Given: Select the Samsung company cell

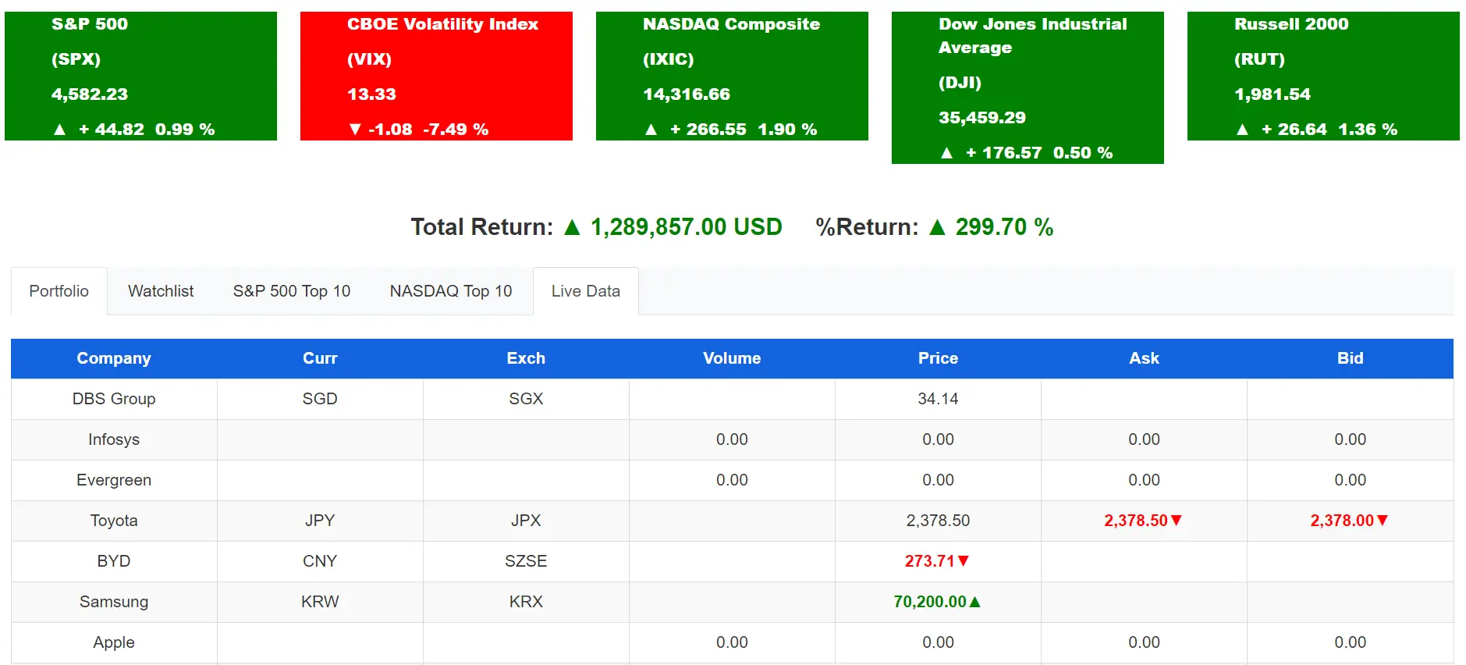Looking at the screenshot, I should 114,602.
